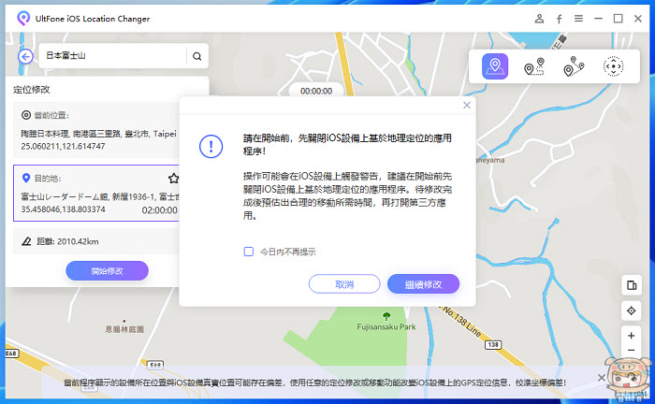
Task: Check the 今日內不再提示 checkbox
Action: tap(249, 252)
